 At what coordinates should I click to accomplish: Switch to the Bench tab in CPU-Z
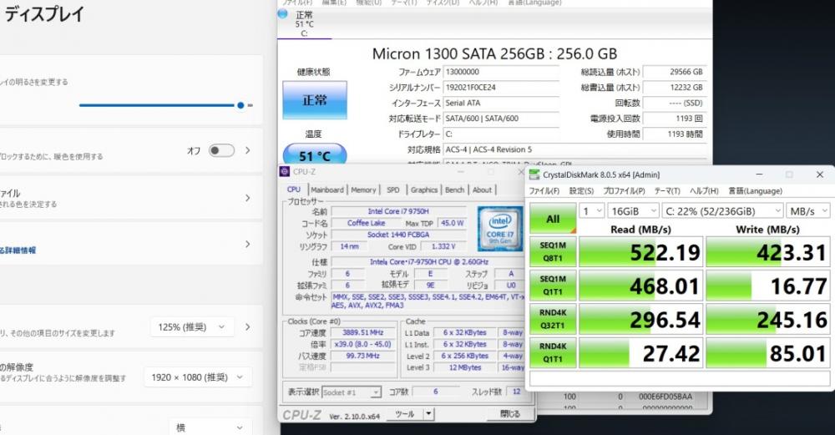point(454,190)
